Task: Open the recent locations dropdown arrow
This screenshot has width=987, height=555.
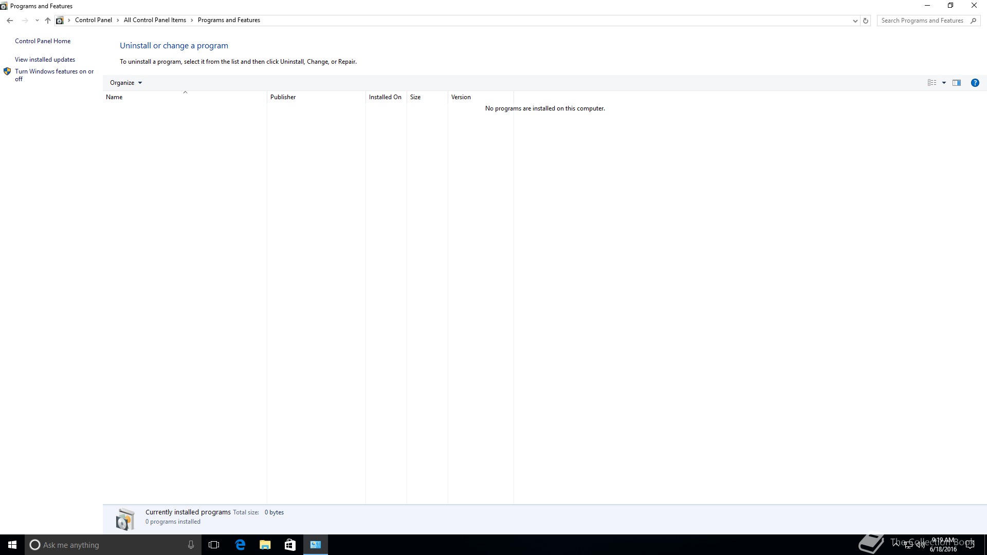Action: 37,21
